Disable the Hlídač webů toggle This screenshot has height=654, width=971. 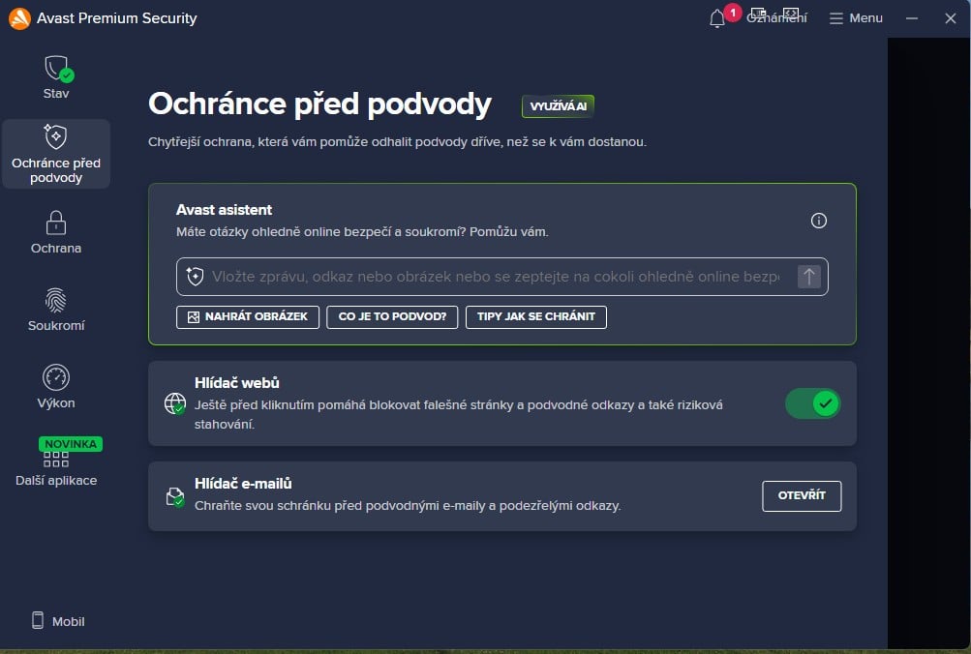pos(812,403)
